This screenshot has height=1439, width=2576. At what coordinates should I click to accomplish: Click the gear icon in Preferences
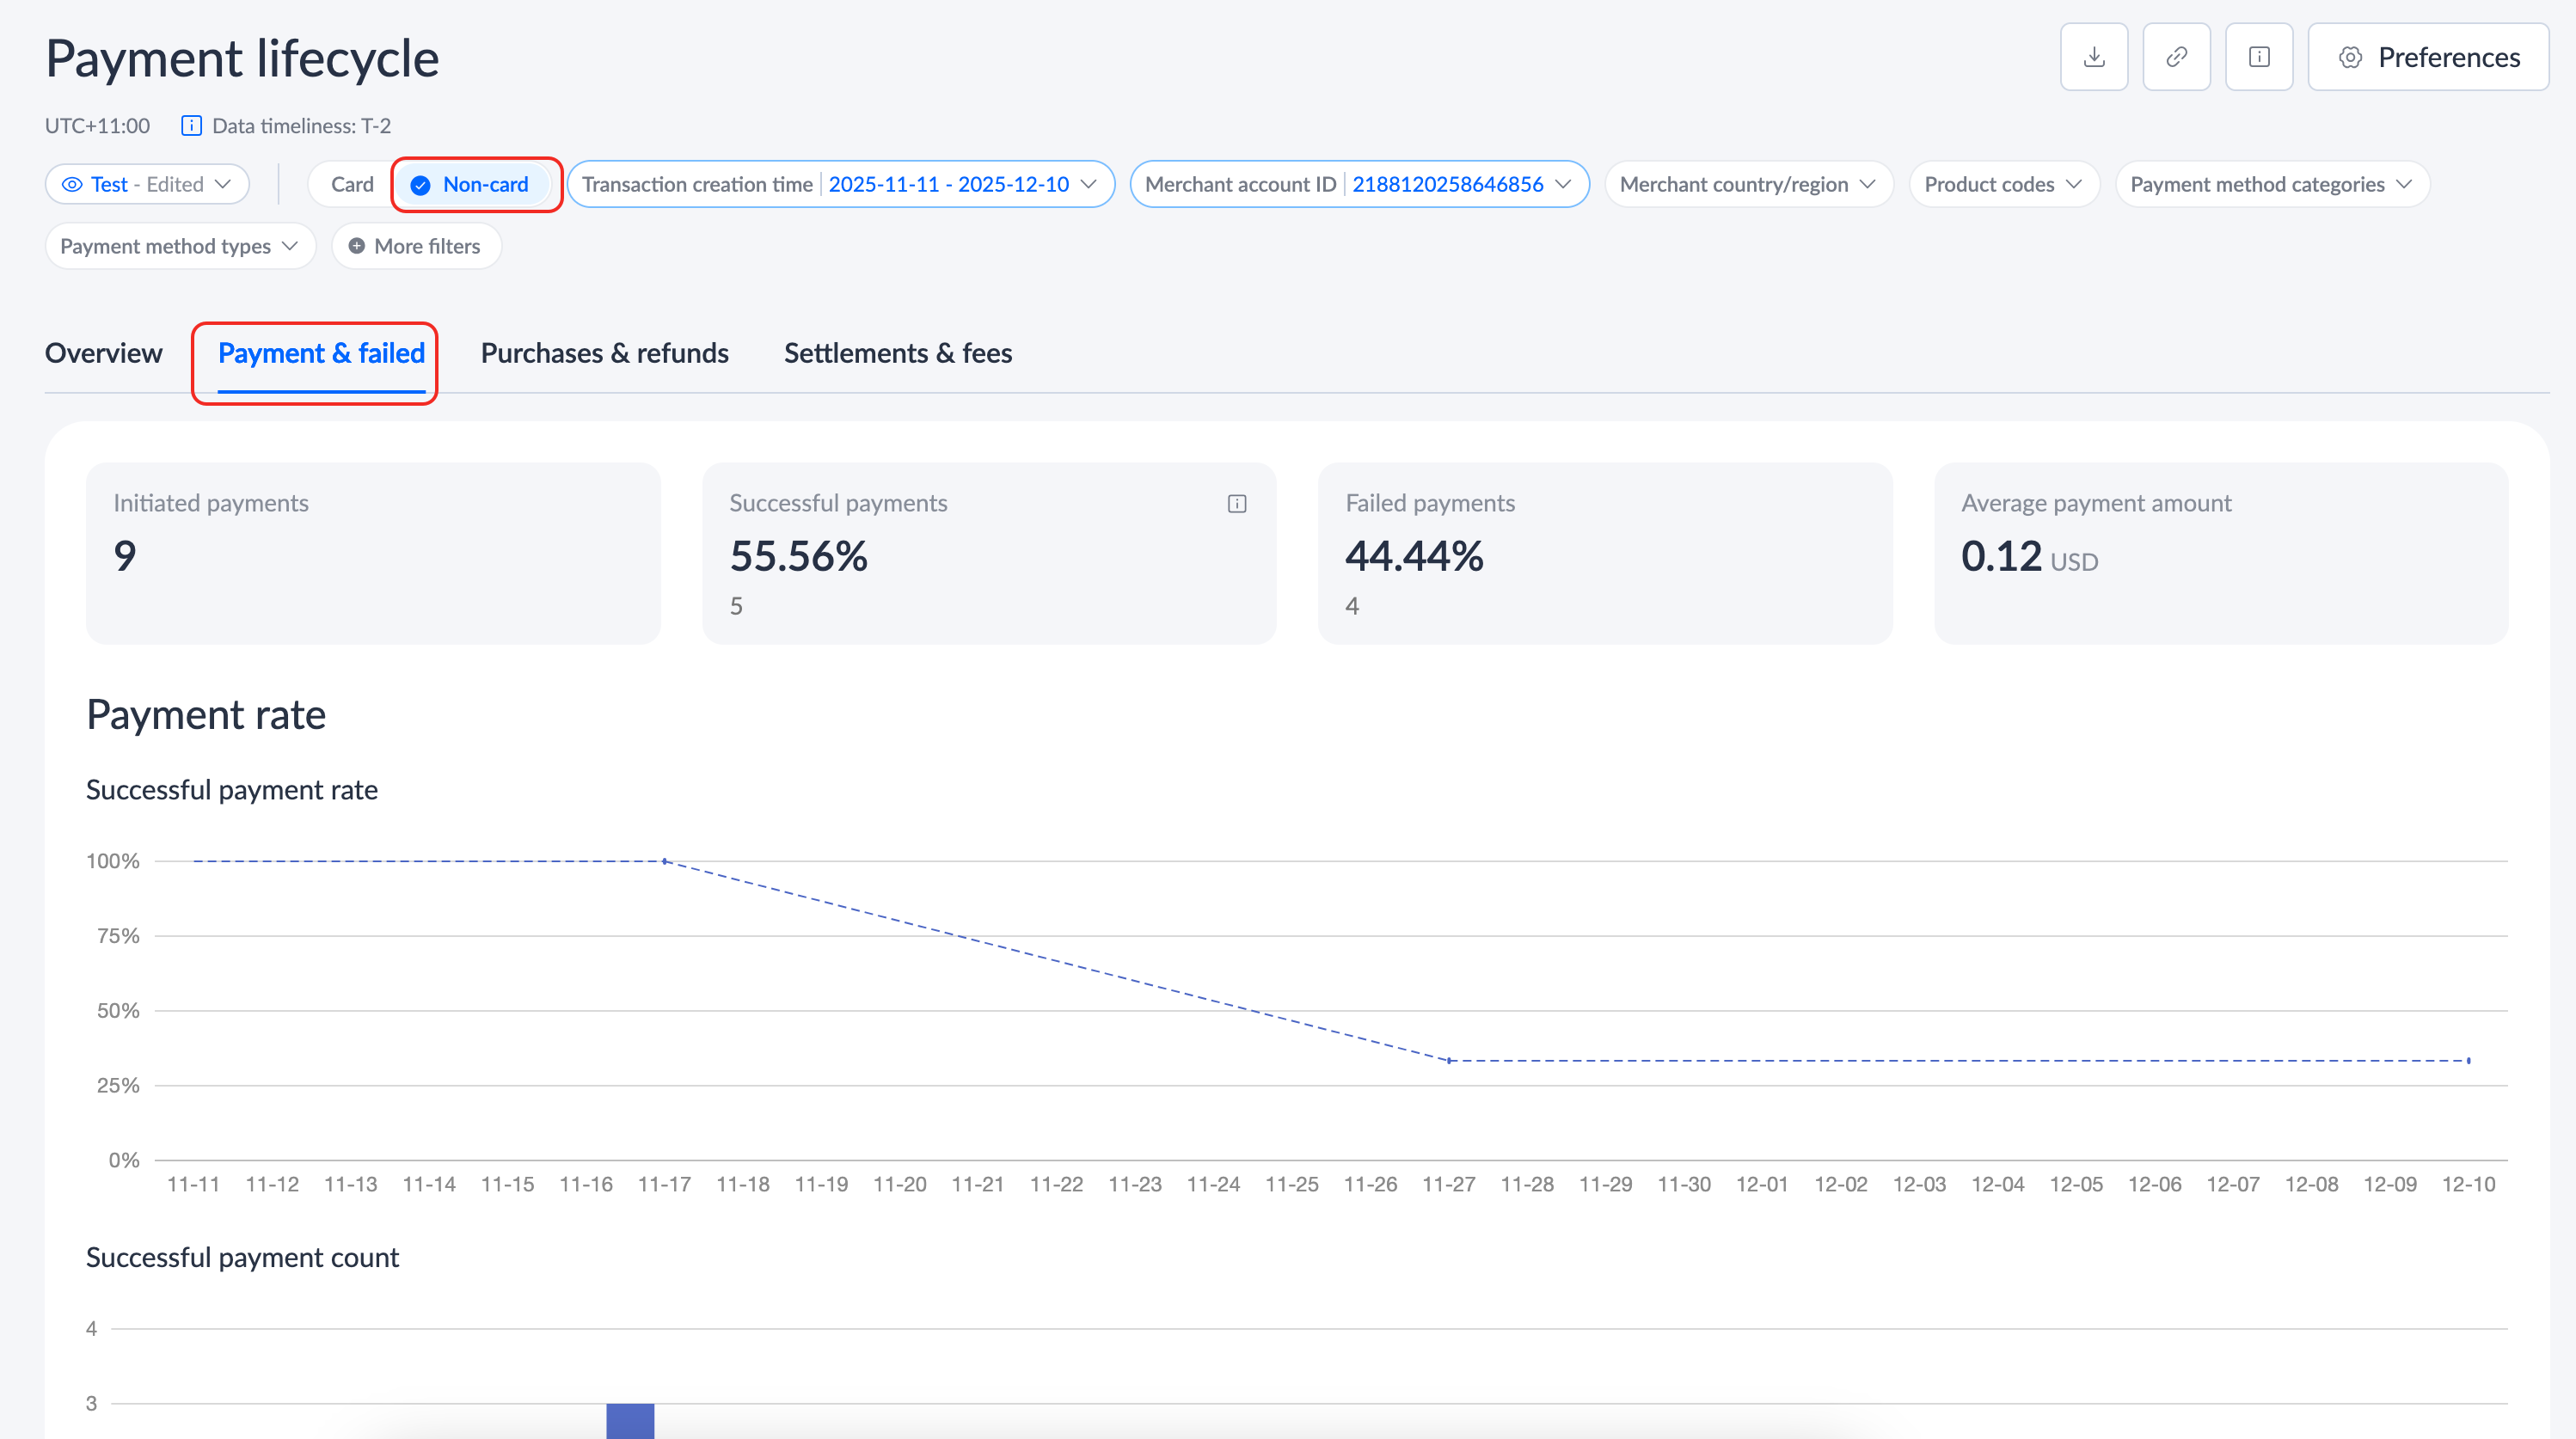2350,57
